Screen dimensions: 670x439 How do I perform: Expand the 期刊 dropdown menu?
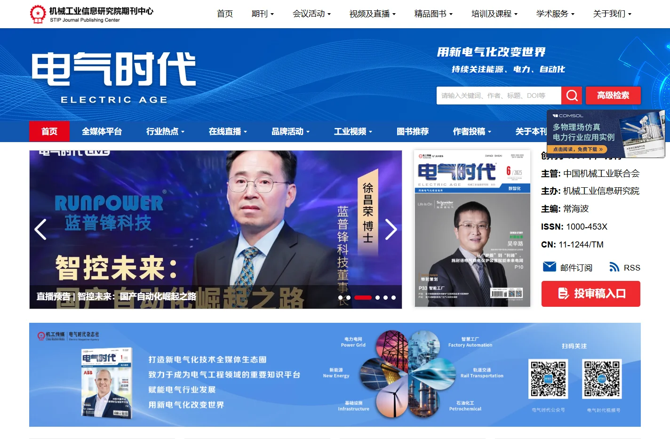(x=263, y=14)
